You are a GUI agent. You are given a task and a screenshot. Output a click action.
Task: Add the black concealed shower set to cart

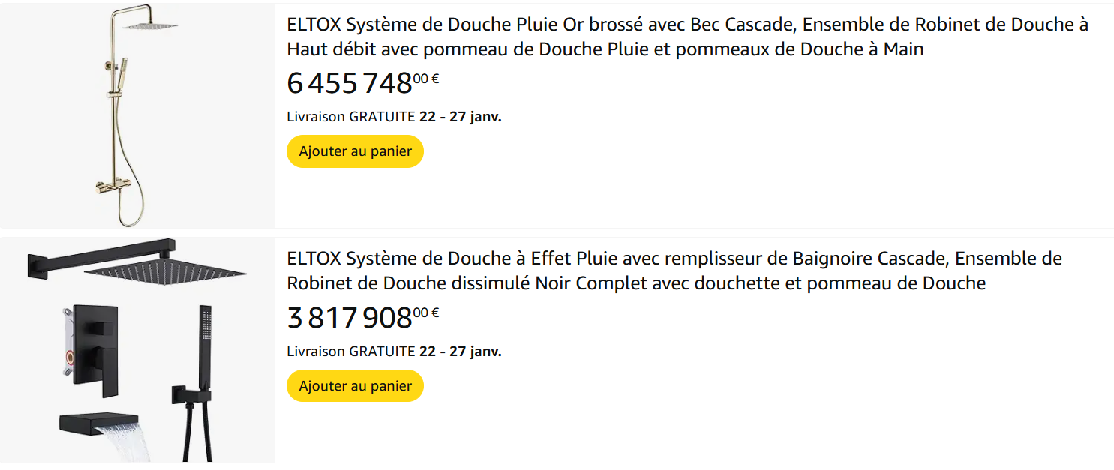pos(355,385)
